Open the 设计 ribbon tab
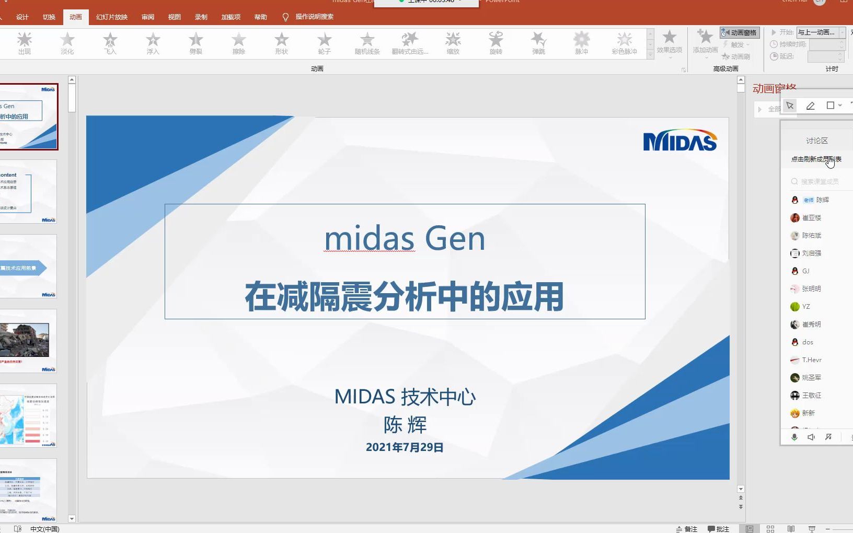This screenshot has height=533, width=853. (21, 17)
